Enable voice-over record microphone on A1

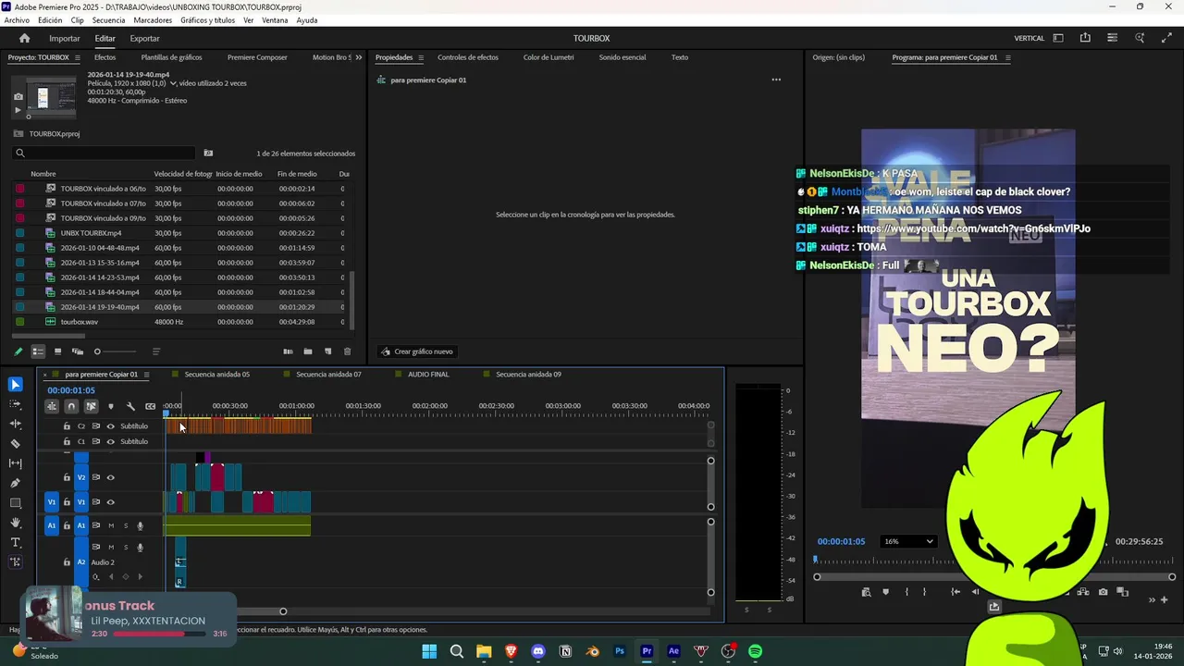tap(141, 525)
